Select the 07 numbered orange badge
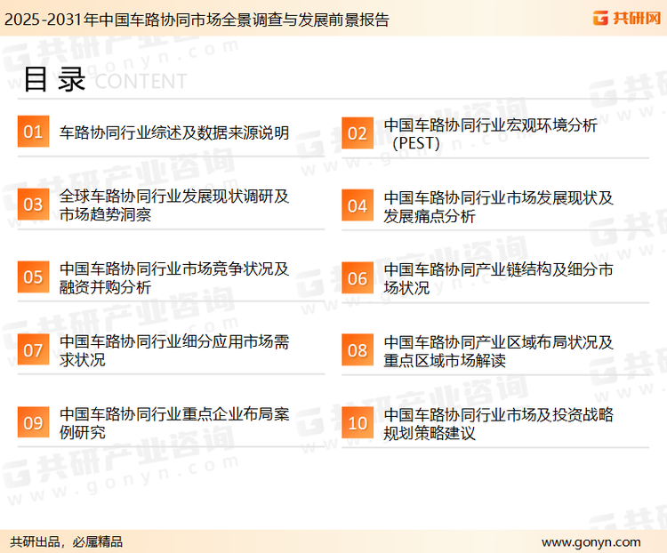The width and height of the screenshot is (667, 553). pyautogui.click(x=33, y=350)
